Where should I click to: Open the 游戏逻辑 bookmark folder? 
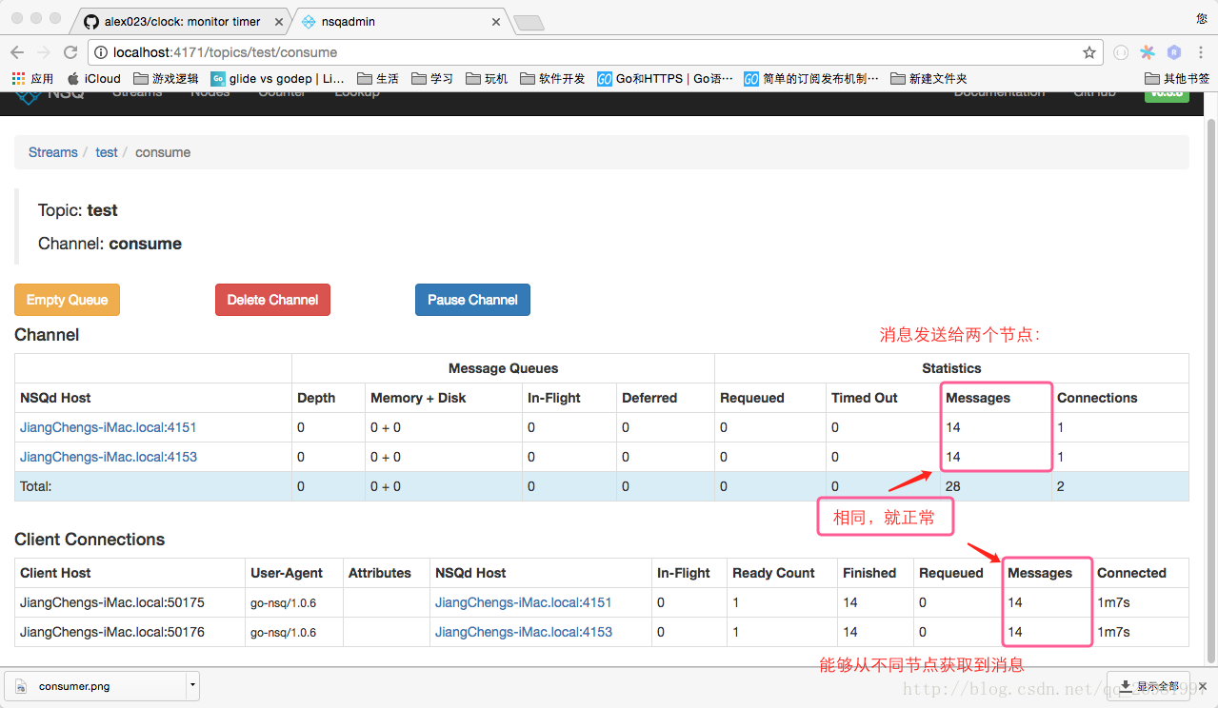click(x=166, y=79)
